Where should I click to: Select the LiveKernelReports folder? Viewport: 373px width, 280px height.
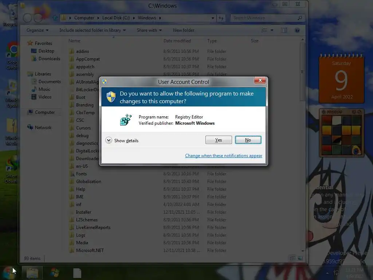point(93,227)
